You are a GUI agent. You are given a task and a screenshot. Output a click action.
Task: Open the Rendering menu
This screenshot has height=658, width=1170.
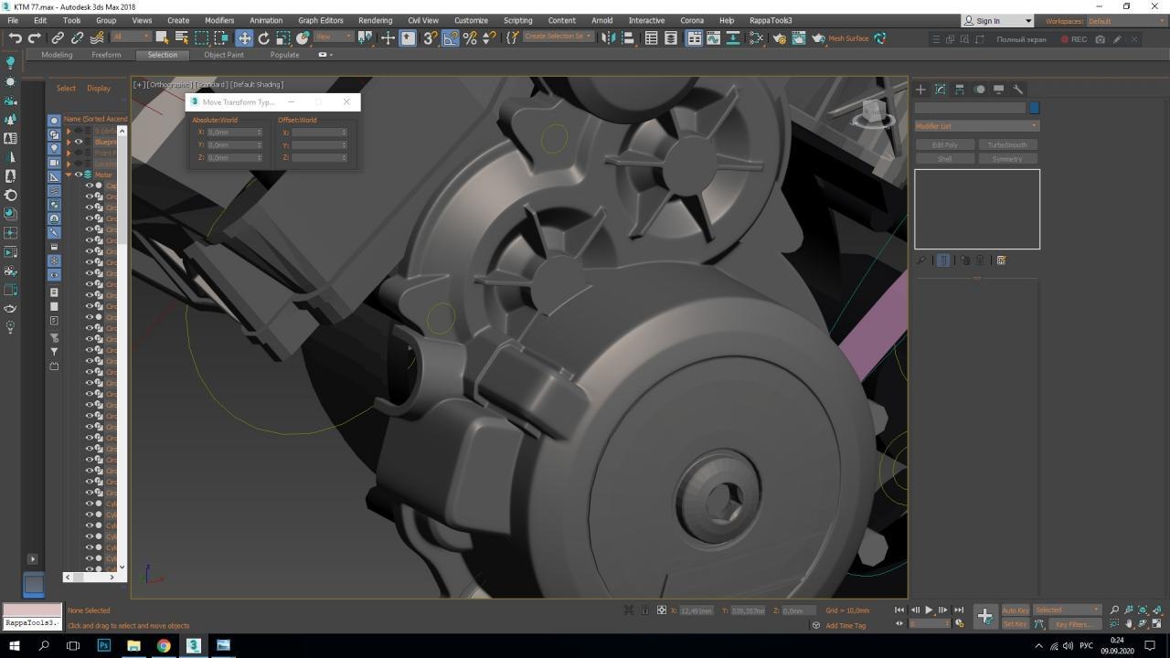click(x=375, y=20)
